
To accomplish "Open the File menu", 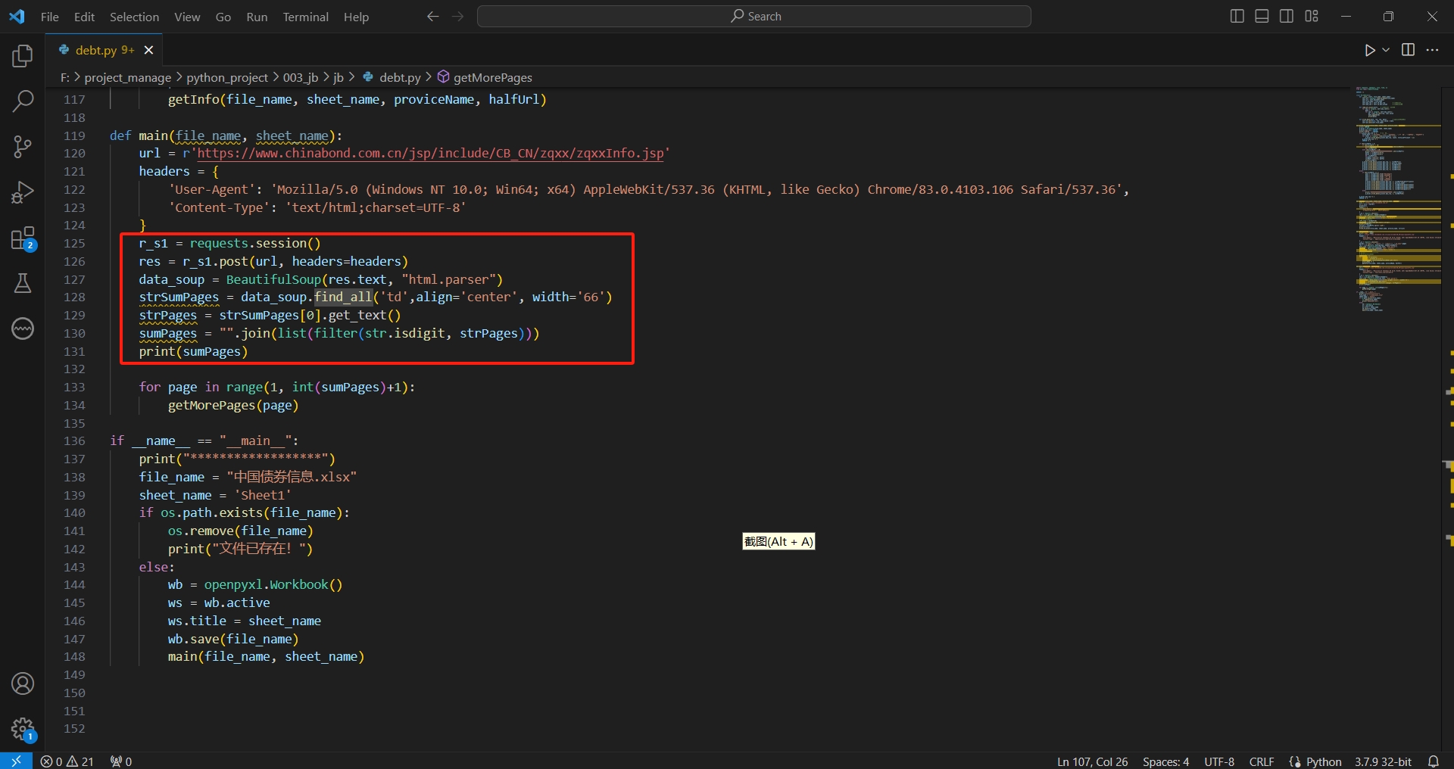I will click(50, 17).
